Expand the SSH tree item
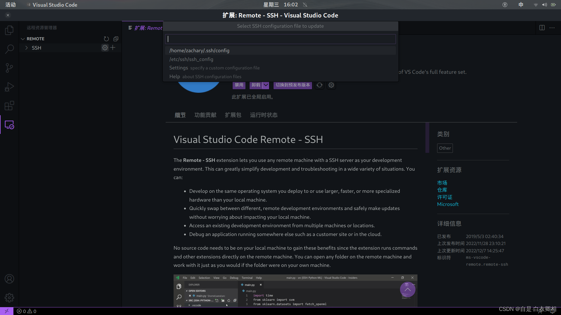The image size is (561, 315). click(x=27, y=48)
